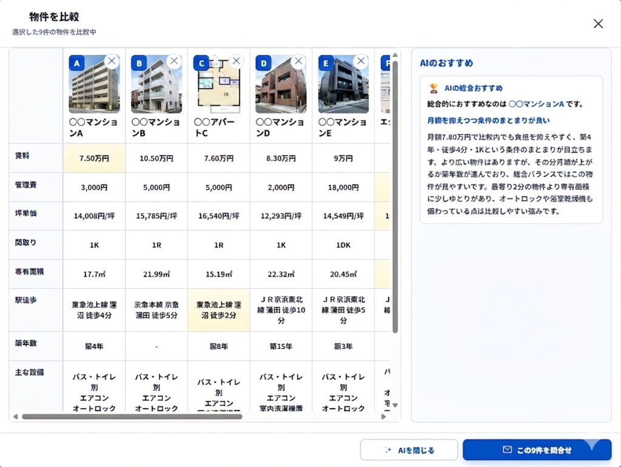621x467 pixels.
Task: Select the 蒲田 徒歩10分 station cell
Action: coord(281,310)
